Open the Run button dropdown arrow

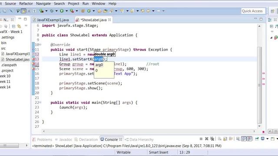pyautogui.click(x=66, y=11)
